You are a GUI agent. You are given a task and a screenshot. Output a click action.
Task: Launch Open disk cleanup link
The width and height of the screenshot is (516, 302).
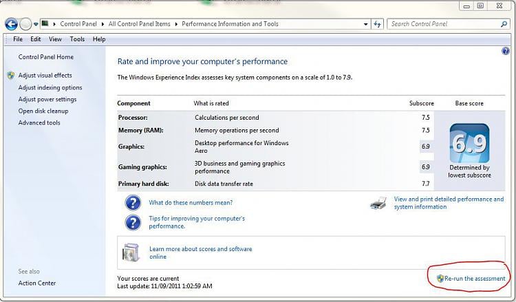click(x=43, y=111)
